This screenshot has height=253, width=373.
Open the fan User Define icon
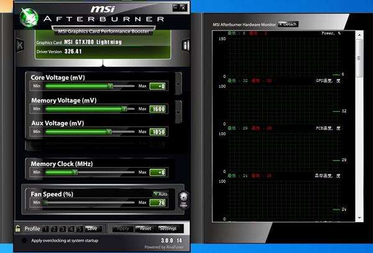click(x=183, y=200)
